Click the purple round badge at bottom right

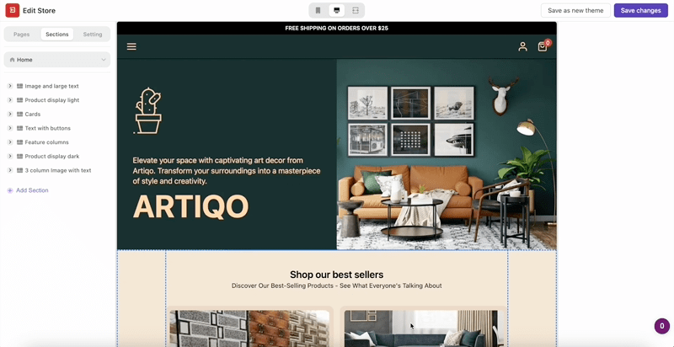(x=661, y=326)
